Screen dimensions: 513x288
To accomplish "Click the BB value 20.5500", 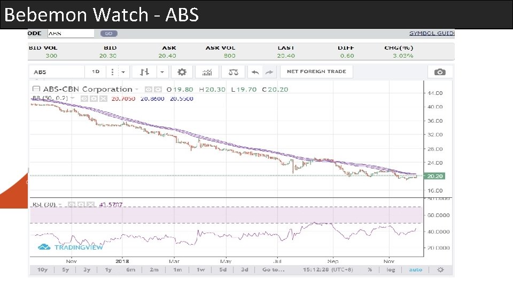I will point(182,99).
